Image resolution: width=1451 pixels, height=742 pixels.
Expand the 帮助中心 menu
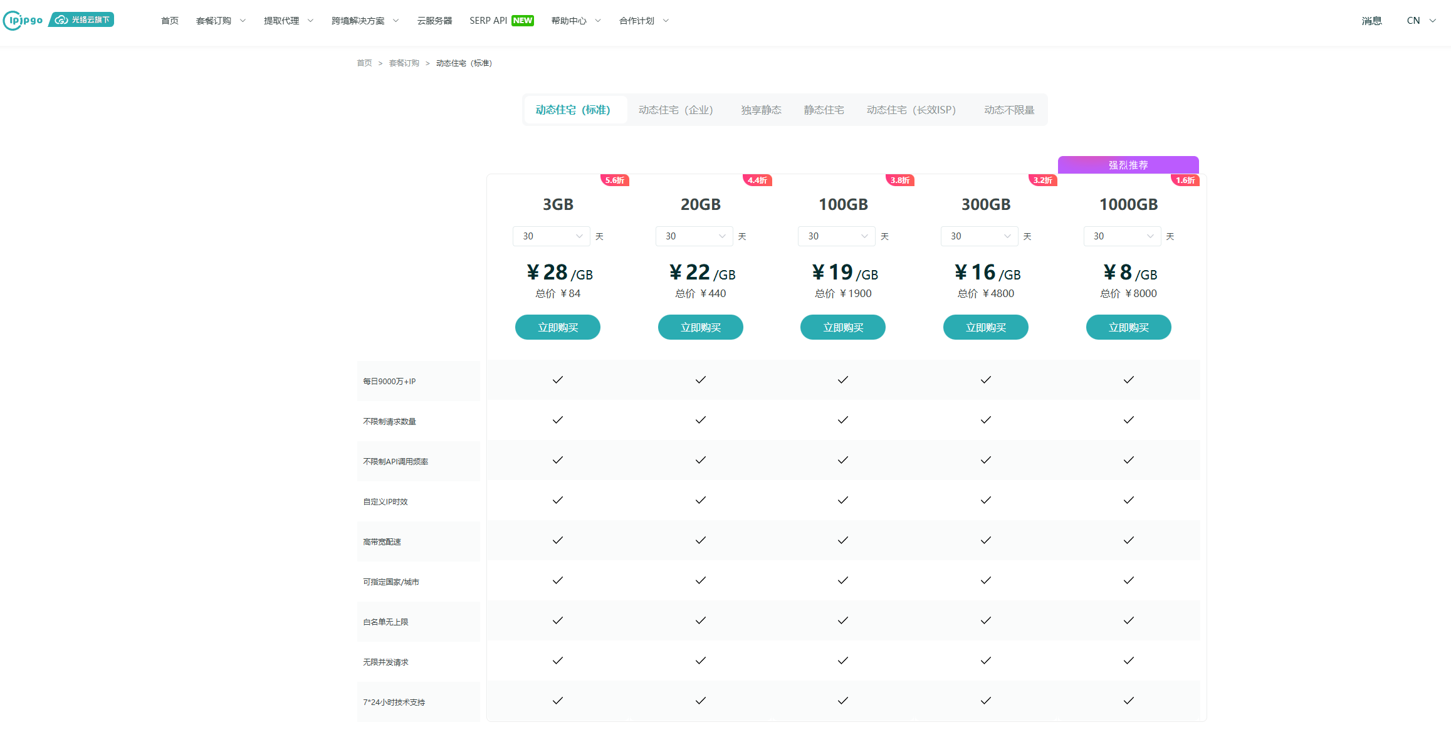click(575, 21)
